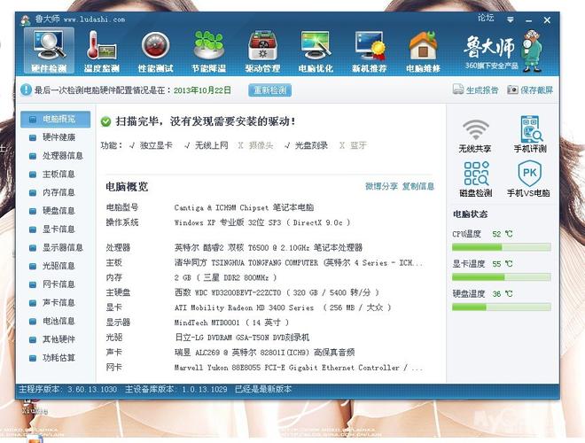Click the 硬盘温度 progress bar
Image resolution: width=585 pixels, height=443 pixels.
(502, 307)
